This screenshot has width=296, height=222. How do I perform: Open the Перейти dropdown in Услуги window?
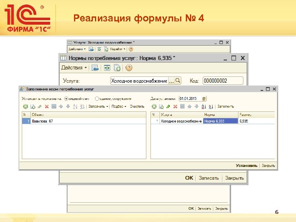(118, 49)
